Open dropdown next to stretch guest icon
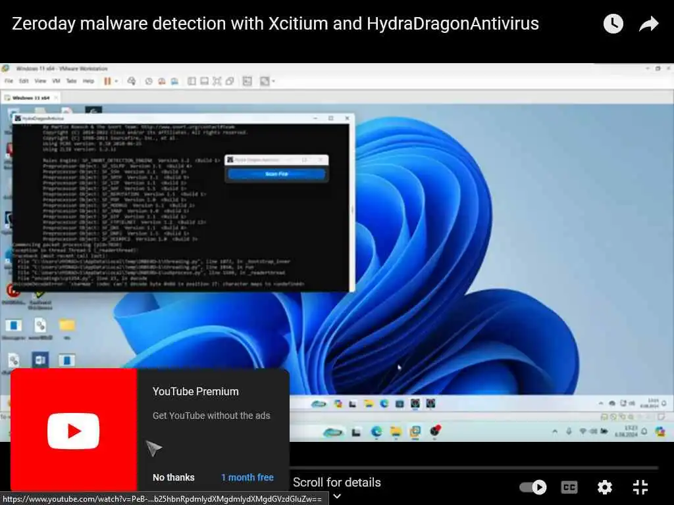The height and width of the screenshot is (505, 674). click(273, 81)
